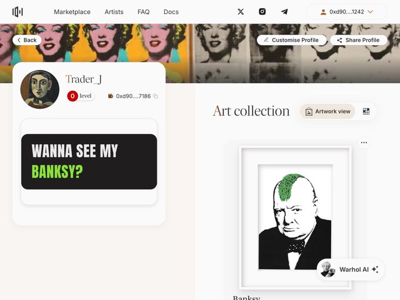
Task: Switch to Artwork view
Action: (328, 111)
